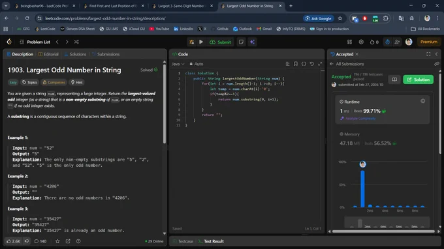Screen dimensions: 444x249
Task: Expand the code editor fullscreen icon
Action: 320,64
